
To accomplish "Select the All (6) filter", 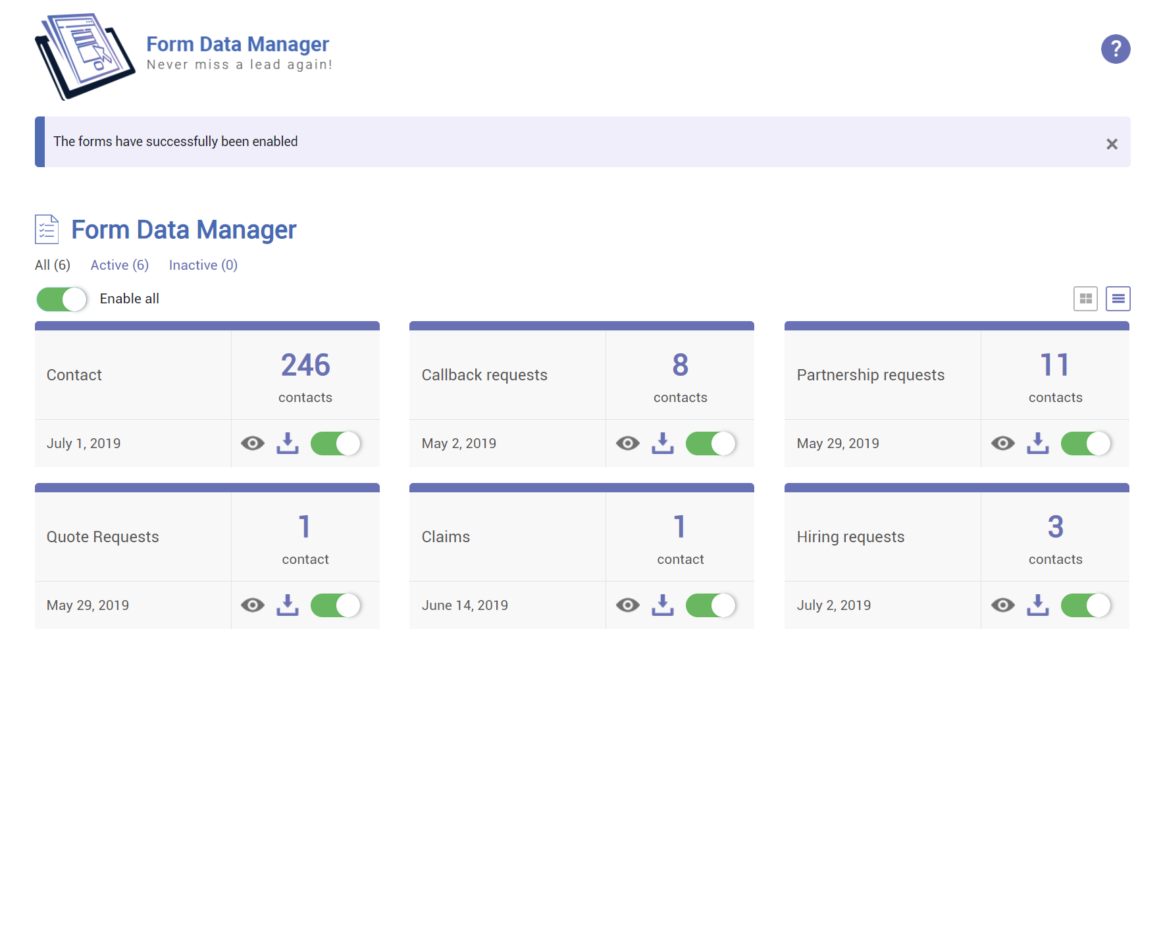I will [53, 265].
